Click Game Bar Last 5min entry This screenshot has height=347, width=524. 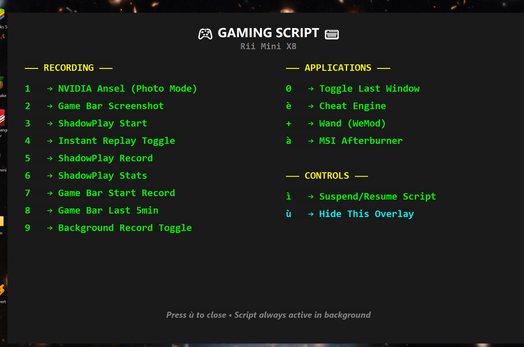click(108, 210)
